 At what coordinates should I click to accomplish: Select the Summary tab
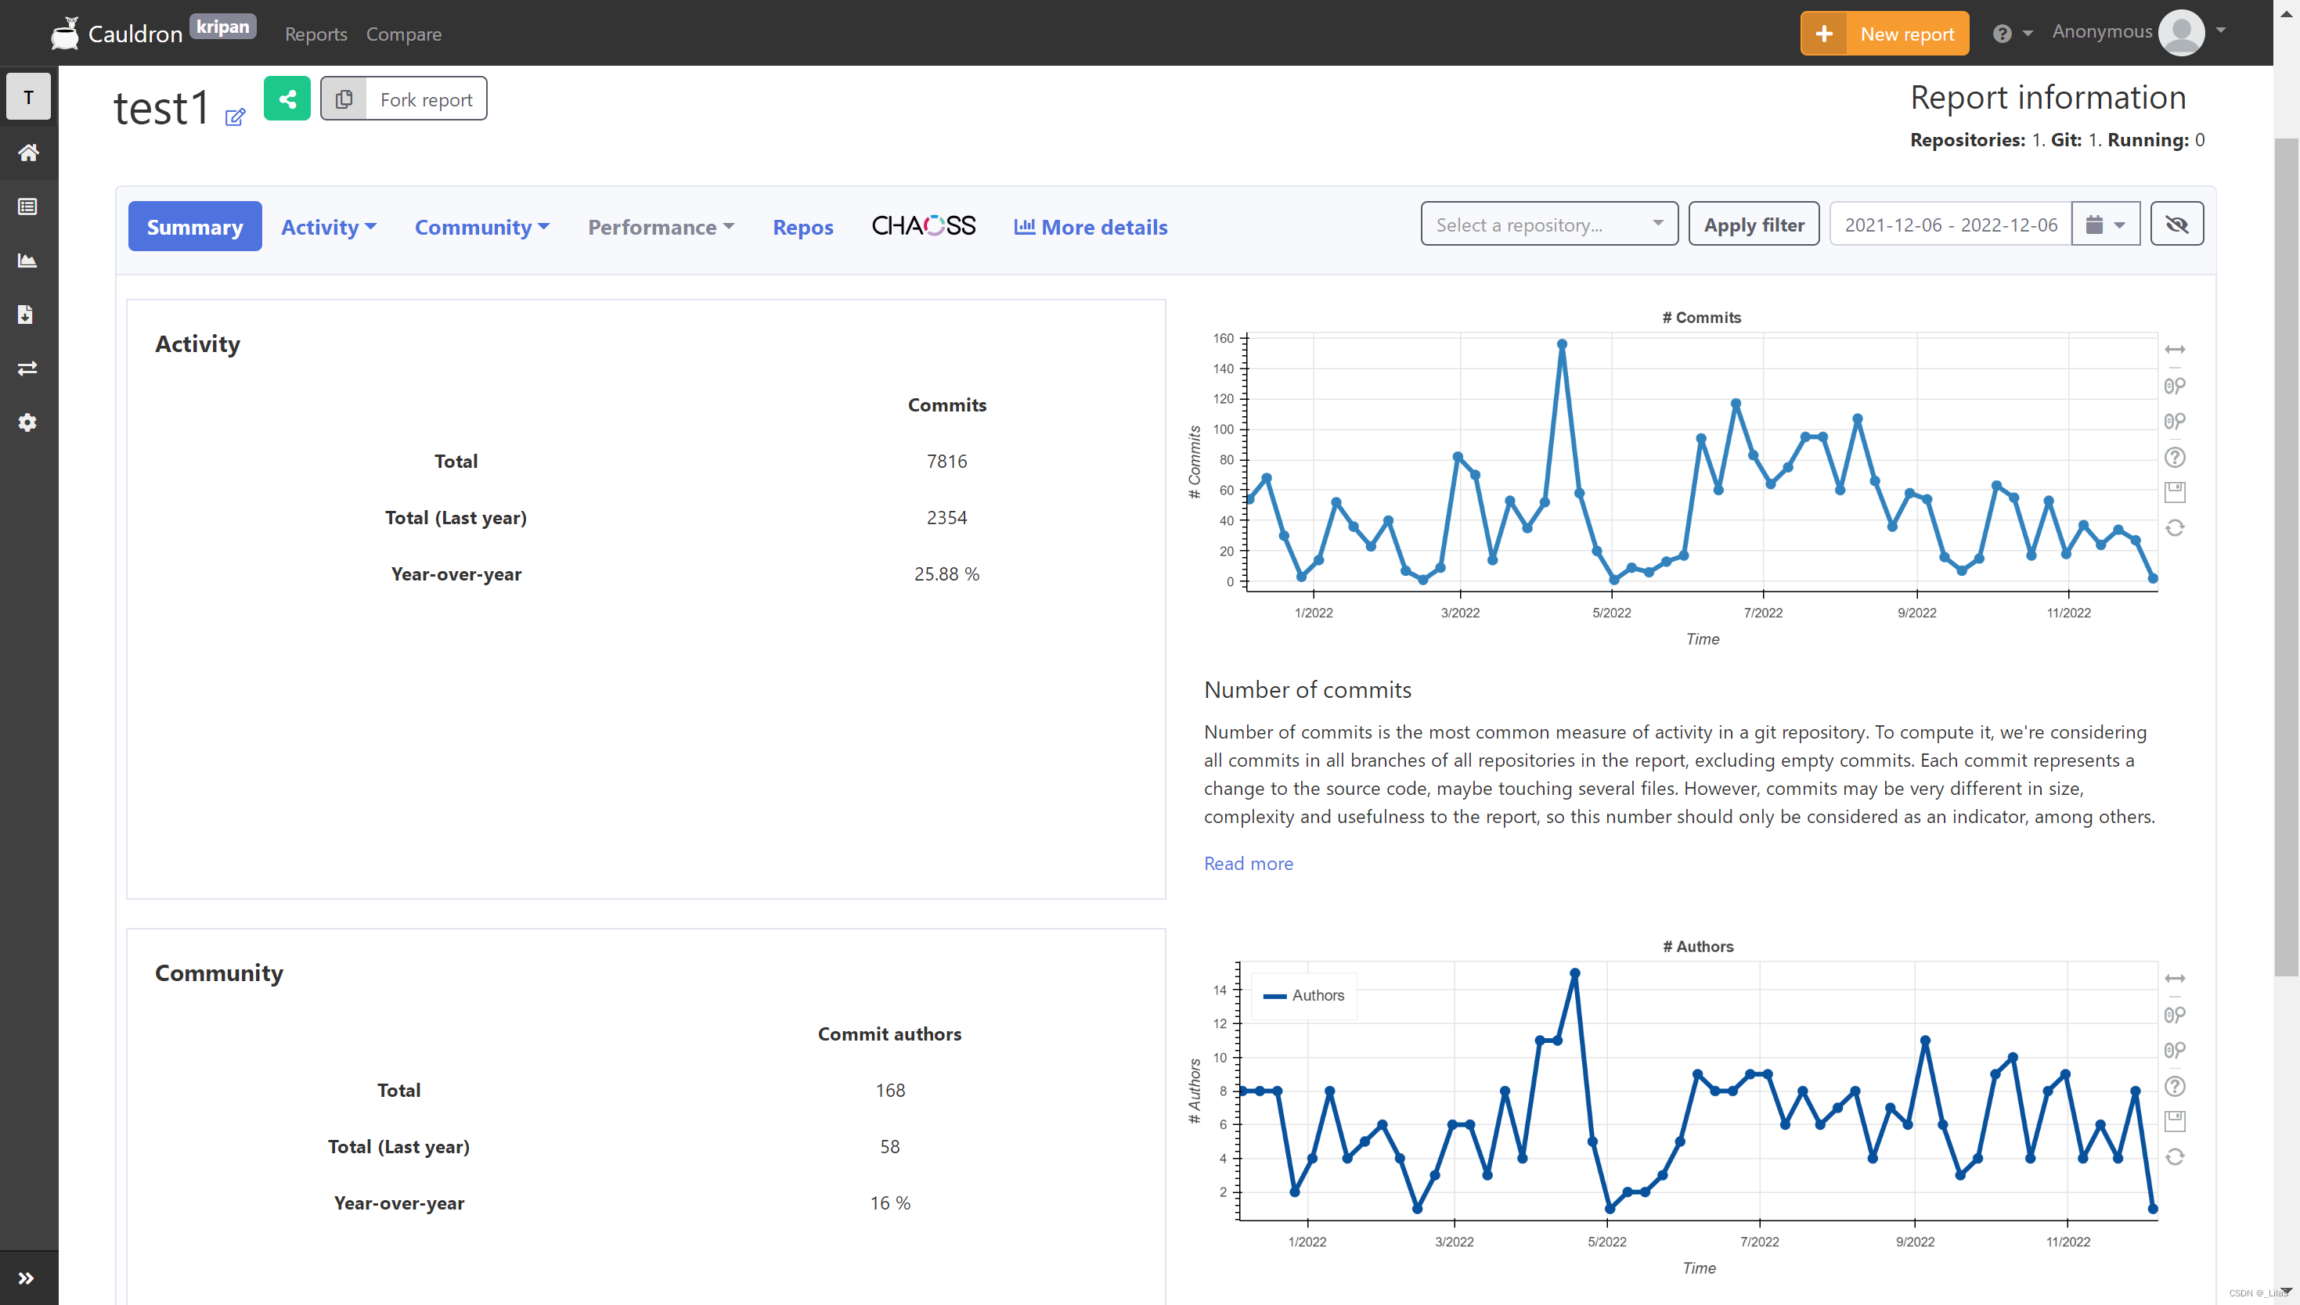coord(195,227)
